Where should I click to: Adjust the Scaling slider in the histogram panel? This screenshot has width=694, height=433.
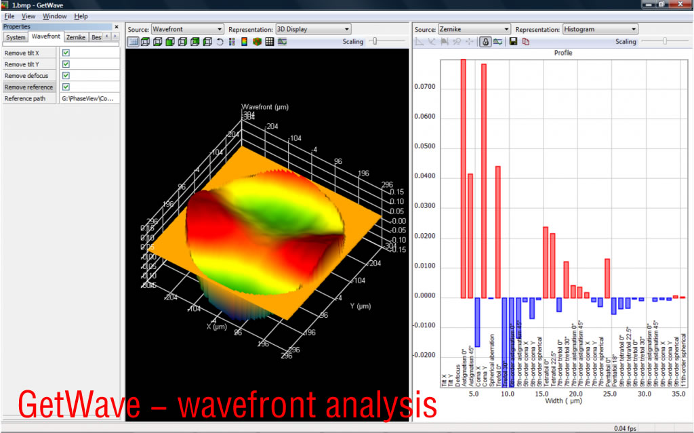click(665, 41)
